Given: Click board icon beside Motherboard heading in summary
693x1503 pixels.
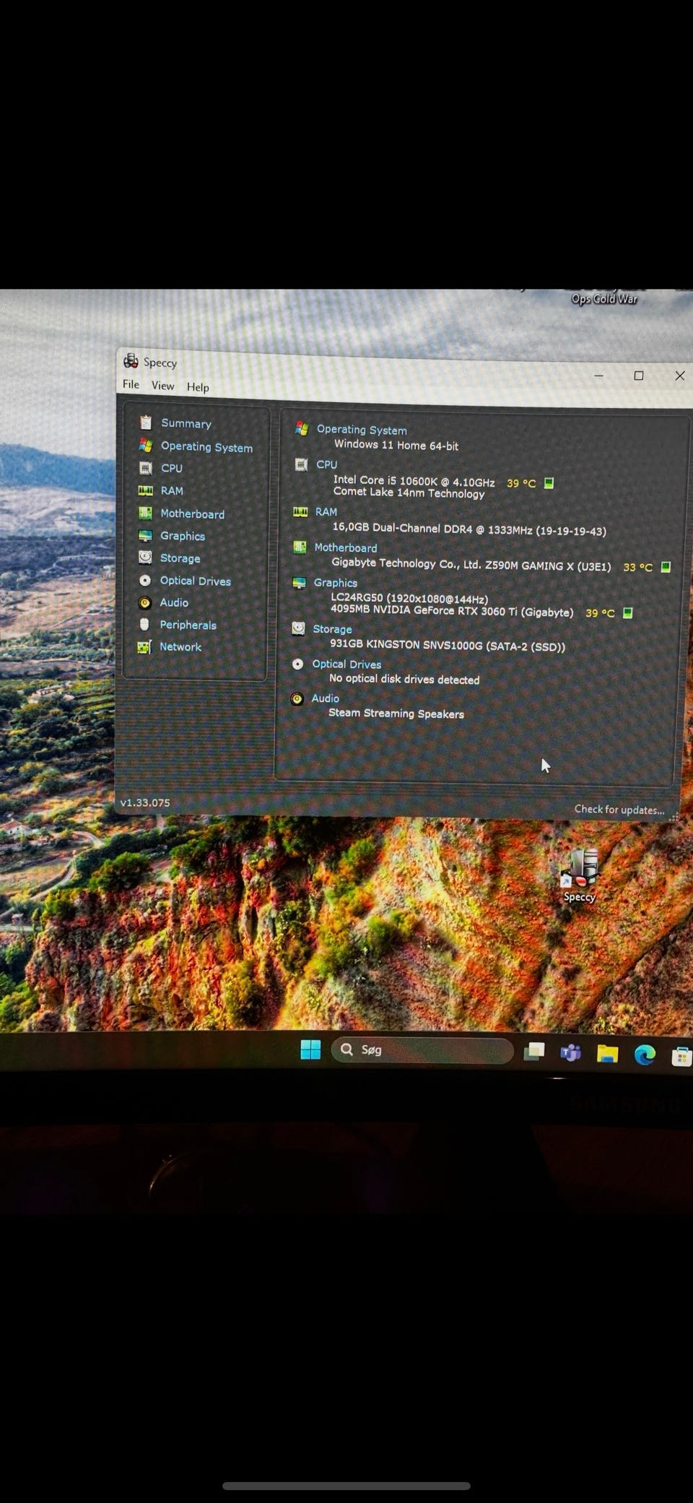Looking at the screenshot, I should (300, 547).
